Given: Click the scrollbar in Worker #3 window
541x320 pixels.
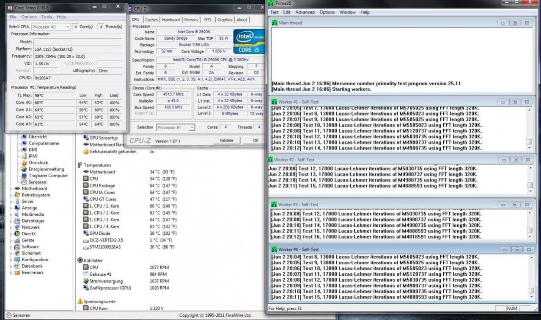Looking at the screenshot, I should 529,225.
